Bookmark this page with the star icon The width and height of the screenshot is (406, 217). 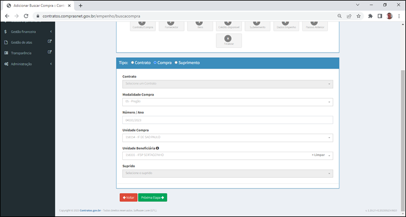tap(359, 16)
